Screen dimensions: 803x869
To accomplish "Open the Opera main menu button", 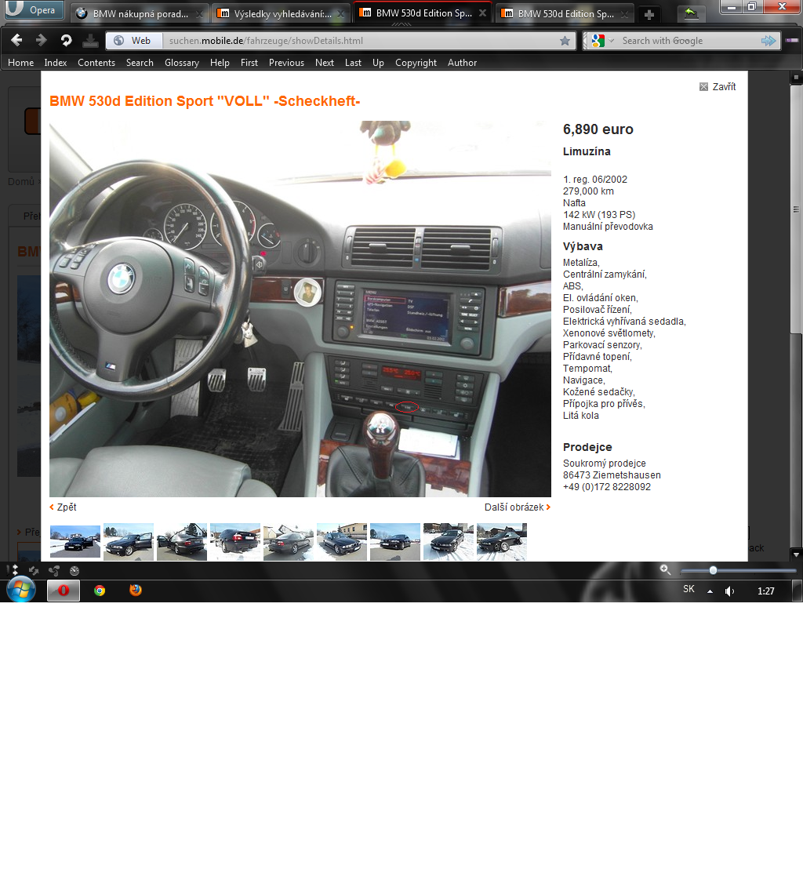I will point(34,10).
